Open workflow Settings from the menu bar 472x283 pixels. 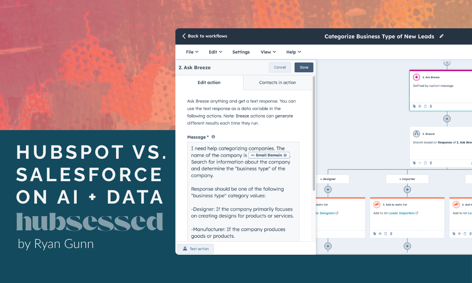[241, 51]
